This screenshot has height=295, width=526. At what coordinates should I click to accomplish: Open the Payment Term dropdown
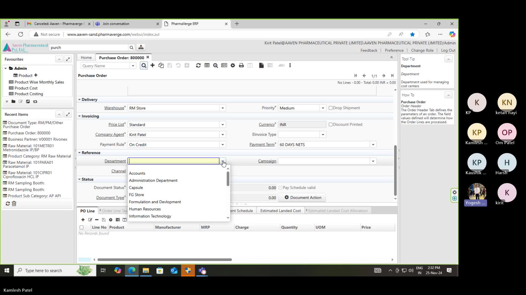click(x=373, y=144)
